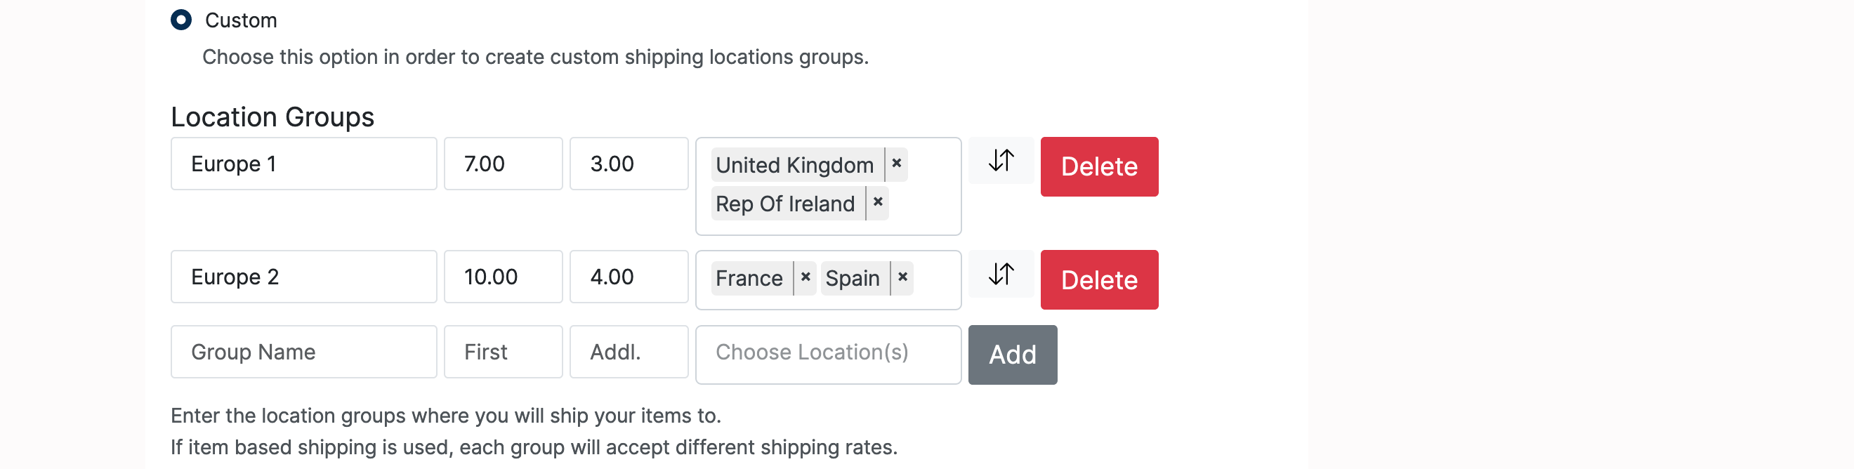Click the 3.00 additional rate field
Screen dimensions: 1854x469
629,164
